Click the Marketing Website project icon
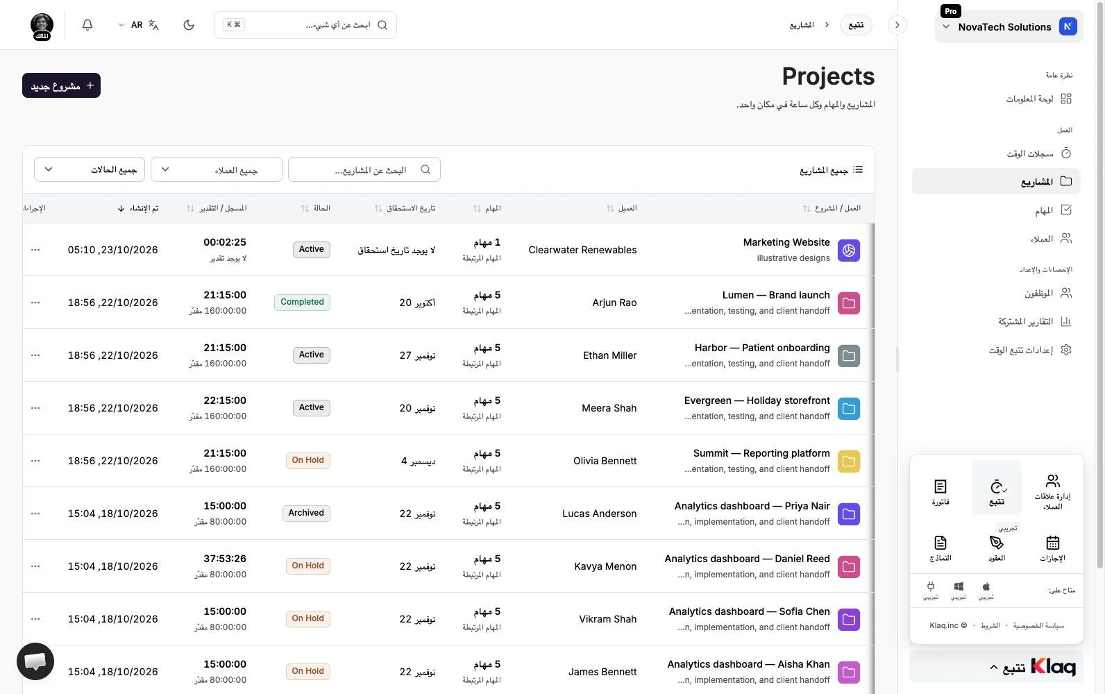Image resolution: width=1105 pixels, height=694 pixels. [x=849, y=250]
